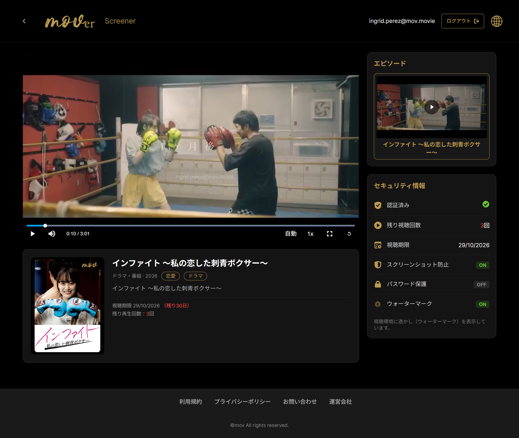Click the ログアウト button
519x438 pixels.
[x=463, y=21]
